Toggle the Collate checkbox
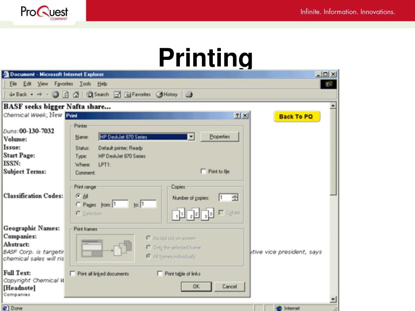Viewport: 415px width, 311px height. 221,213
